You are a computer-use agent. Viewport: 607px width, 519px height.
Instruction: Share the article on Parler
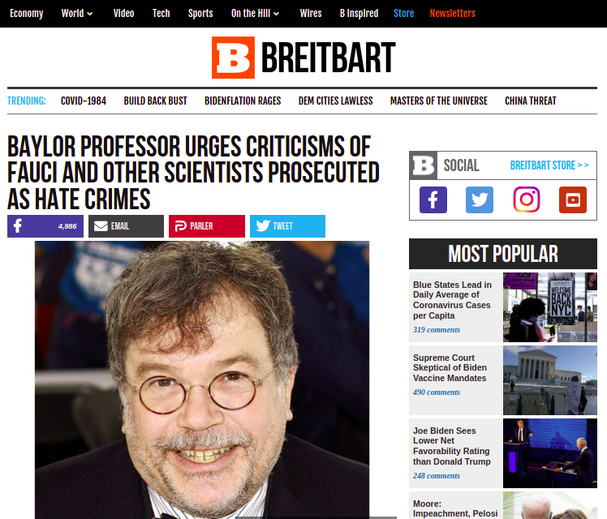pyautogui.click(x=207, y=226)
